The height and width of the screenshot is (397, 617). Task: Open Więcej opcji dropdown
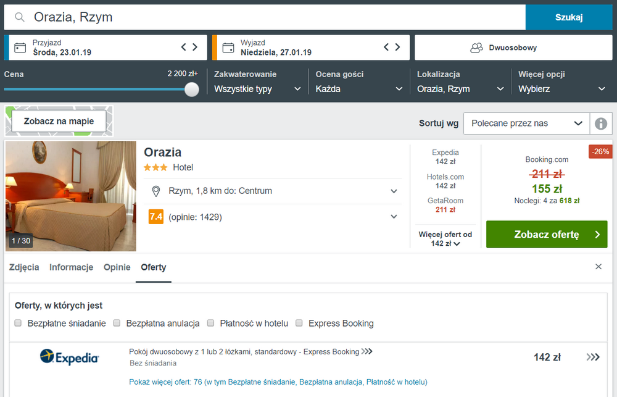click(x=561, y=89)
